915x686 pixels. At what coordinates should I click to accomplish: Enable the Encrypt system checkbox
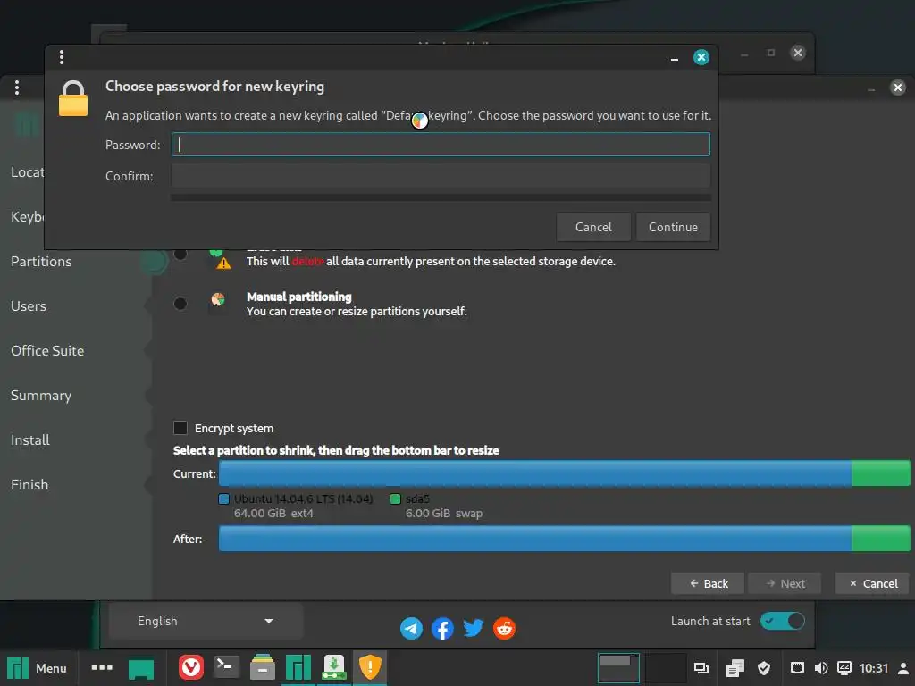[x=180, y=428]
